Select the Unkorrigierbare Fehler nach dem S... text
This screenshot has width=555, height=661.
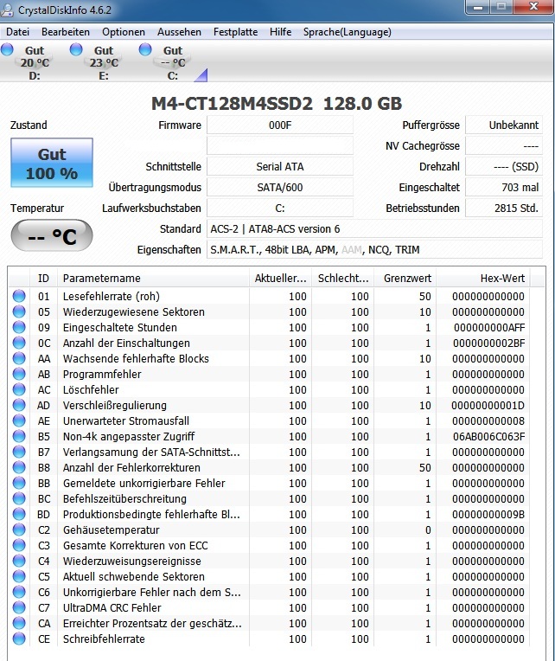click(152, 593)
